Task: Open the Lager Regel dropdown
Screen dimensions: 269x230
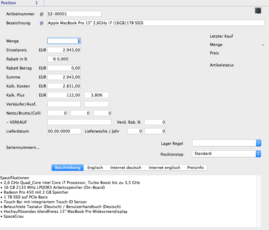Action: (x=226, y=143)
